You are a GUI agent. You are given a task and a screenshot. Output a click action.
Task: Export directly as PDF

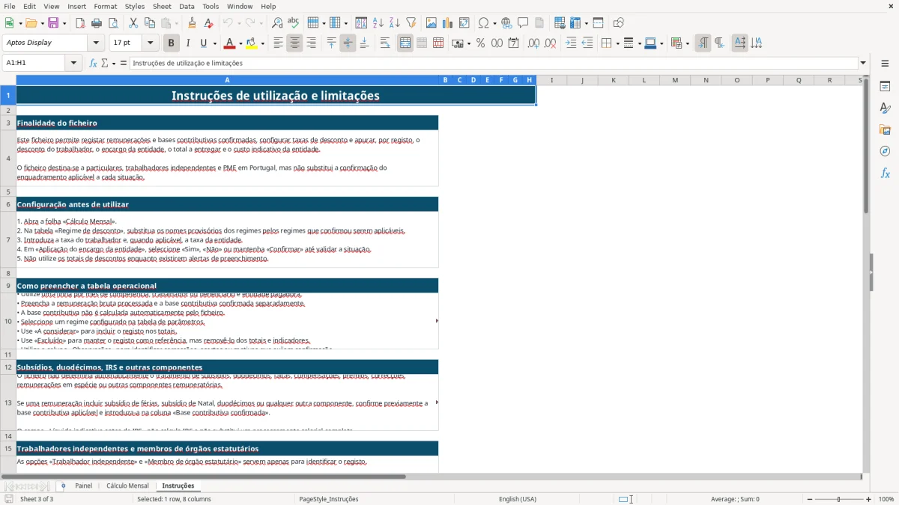click(80, 23)
